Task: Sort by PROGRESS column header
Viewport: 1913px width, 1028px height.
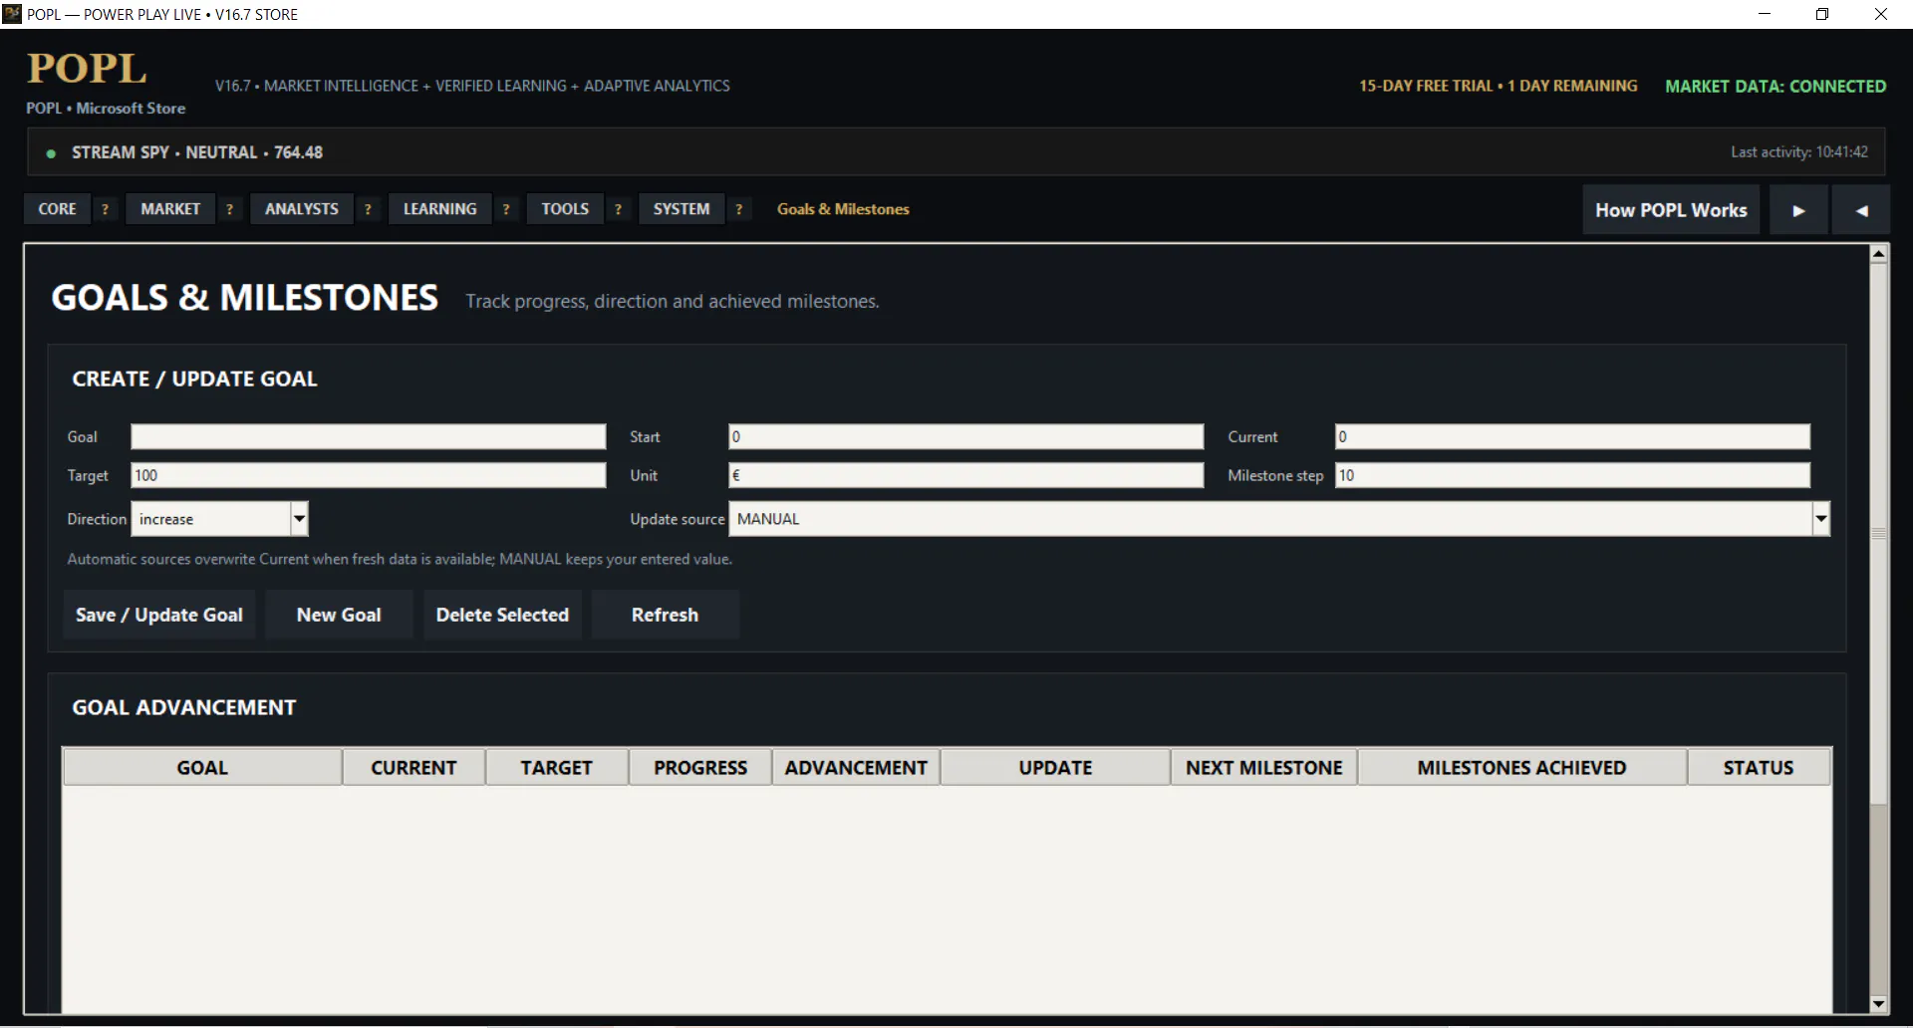Action: click(700, 768)
